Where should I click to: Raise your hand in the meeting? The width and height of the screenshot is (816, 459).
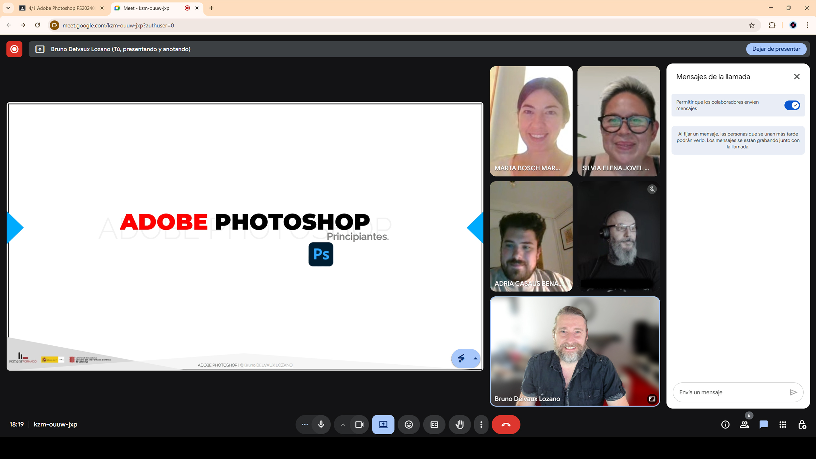pyautogui.click(x=460, y=424)
